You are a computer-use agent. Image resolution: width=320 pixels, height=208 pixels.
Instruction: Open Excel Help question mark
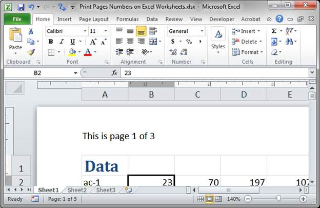point(279,19)
